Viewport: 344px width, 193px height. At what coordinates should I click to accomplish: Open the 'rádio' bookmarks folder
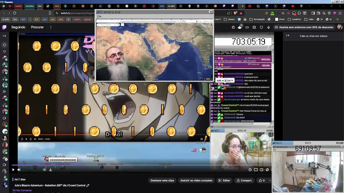tap(309, 19)
